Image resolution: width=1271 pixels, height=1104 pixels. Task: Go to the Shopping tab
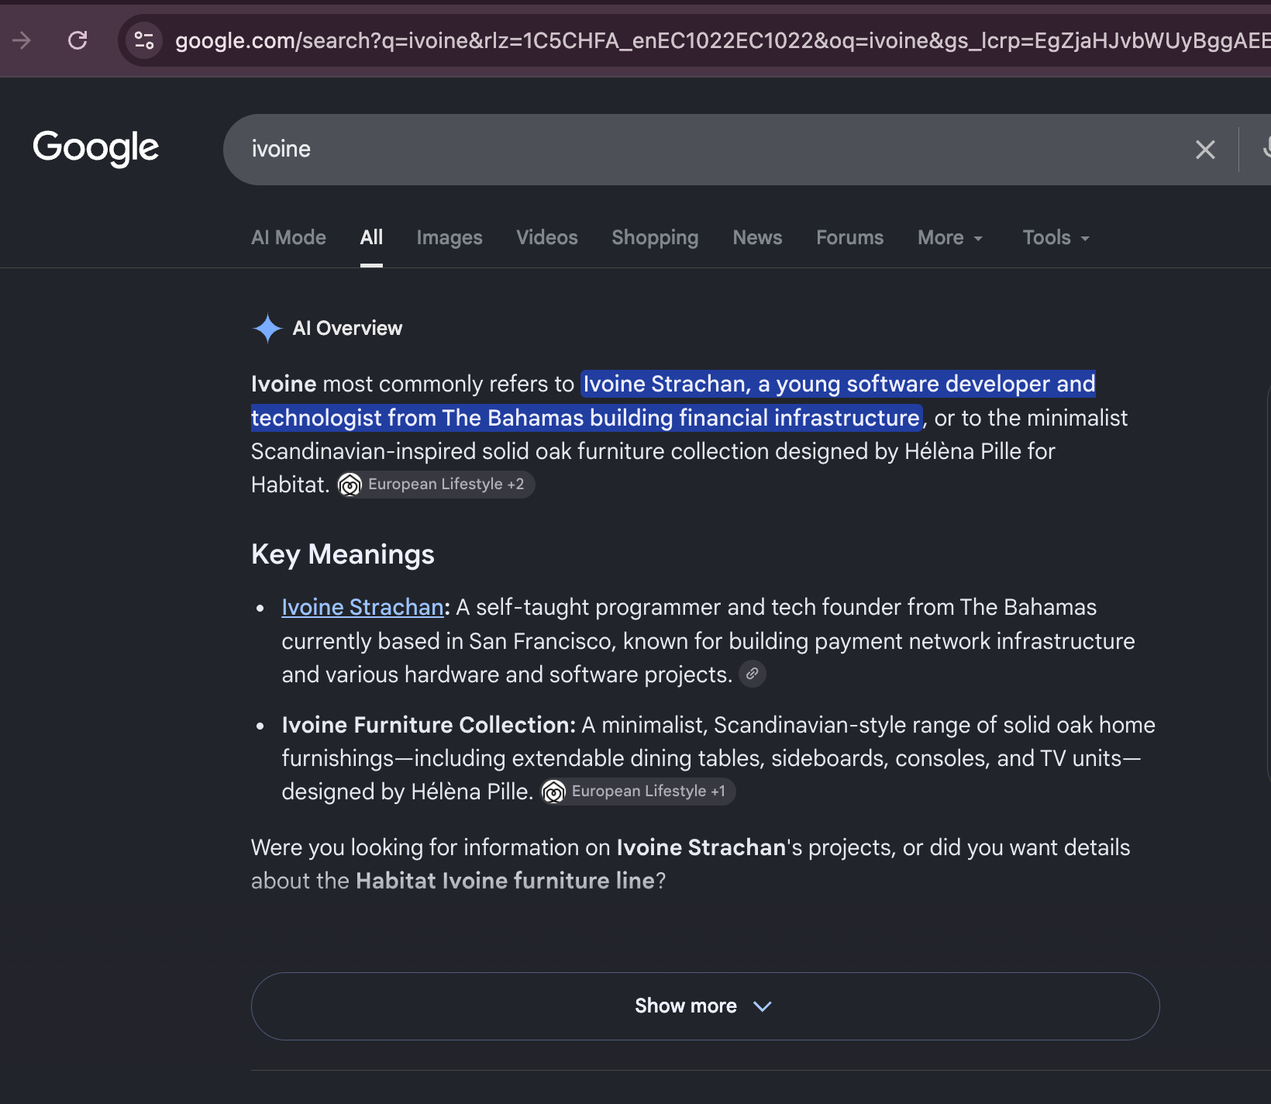655,238
